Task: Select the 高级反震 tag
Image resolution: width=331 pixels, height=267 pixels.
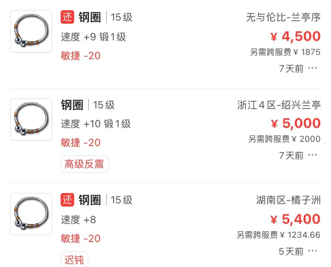Action: (84, 164)
